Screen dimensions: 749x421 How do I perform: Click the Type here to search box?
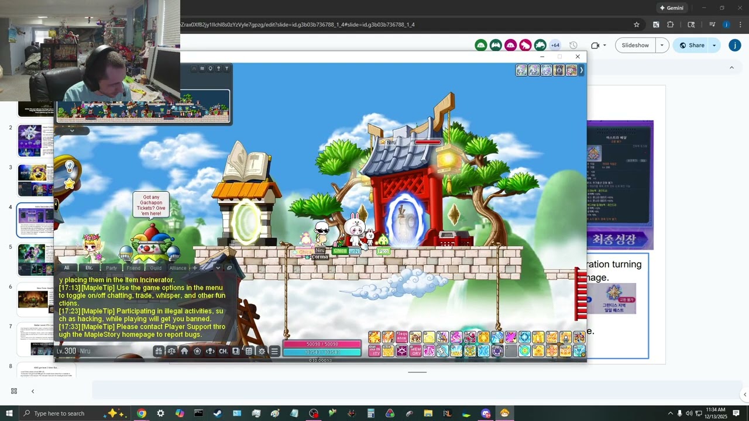click(75, 413)
